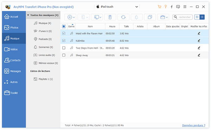The width and height of the screenshot is (211, 130).
Task: Click the duplicate files toolbar icon
Action: [x=150, y=17]
